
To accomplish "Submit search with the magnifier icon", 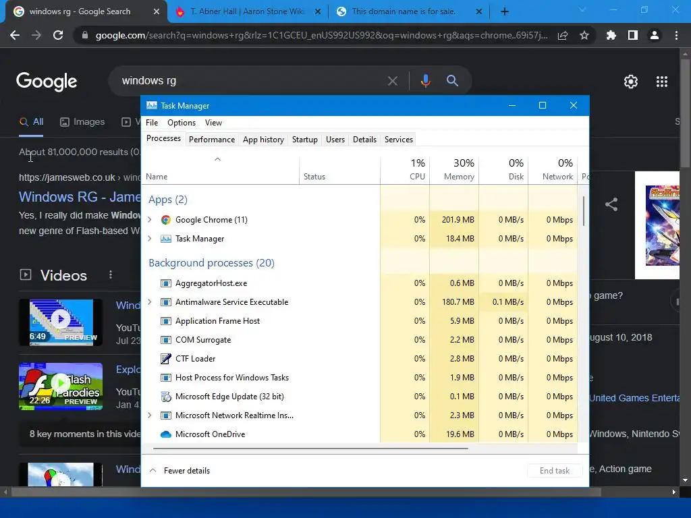I will [452, 81].
